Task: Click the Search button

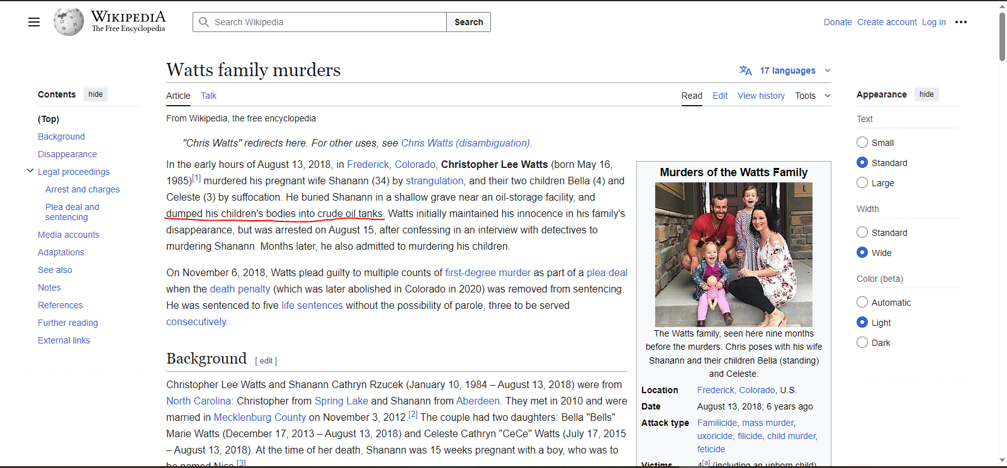Action: tap(469, 22)
